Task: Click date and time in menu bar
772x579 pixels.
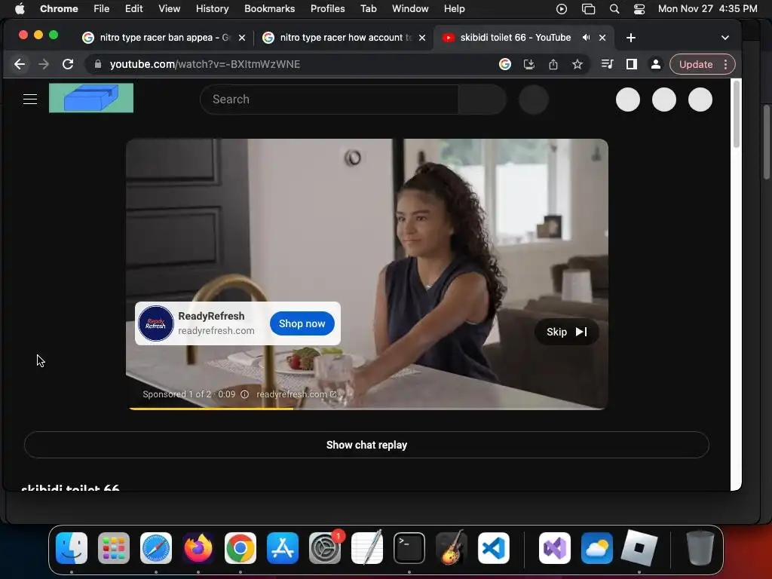Action: 707,8
